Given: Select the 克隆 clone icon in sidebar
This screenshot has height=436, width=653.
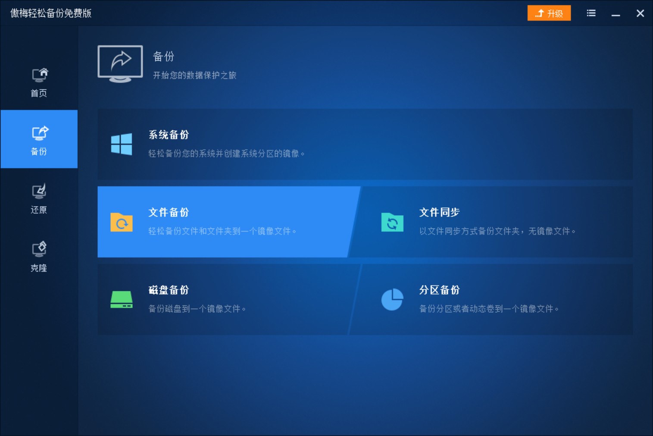Looking at the screenshot, I should point(39,249).
